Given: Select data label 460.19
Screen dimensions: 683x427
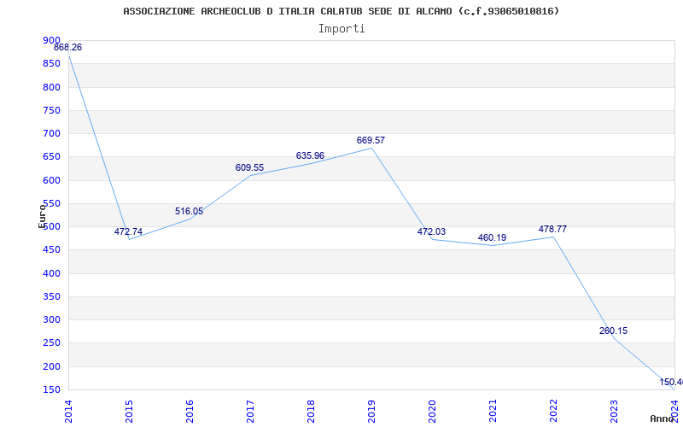Looking at the screenshot, I should click(492, 237).
